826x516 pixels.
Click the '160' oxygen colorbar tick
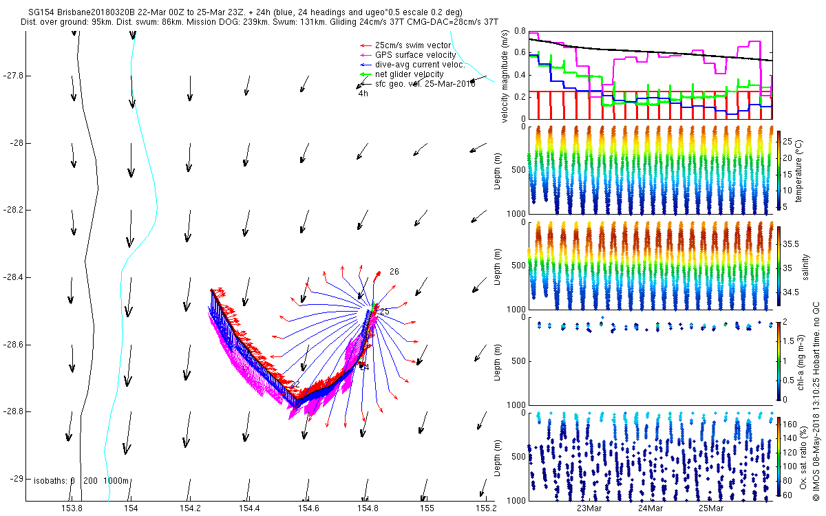click(790, 424)
